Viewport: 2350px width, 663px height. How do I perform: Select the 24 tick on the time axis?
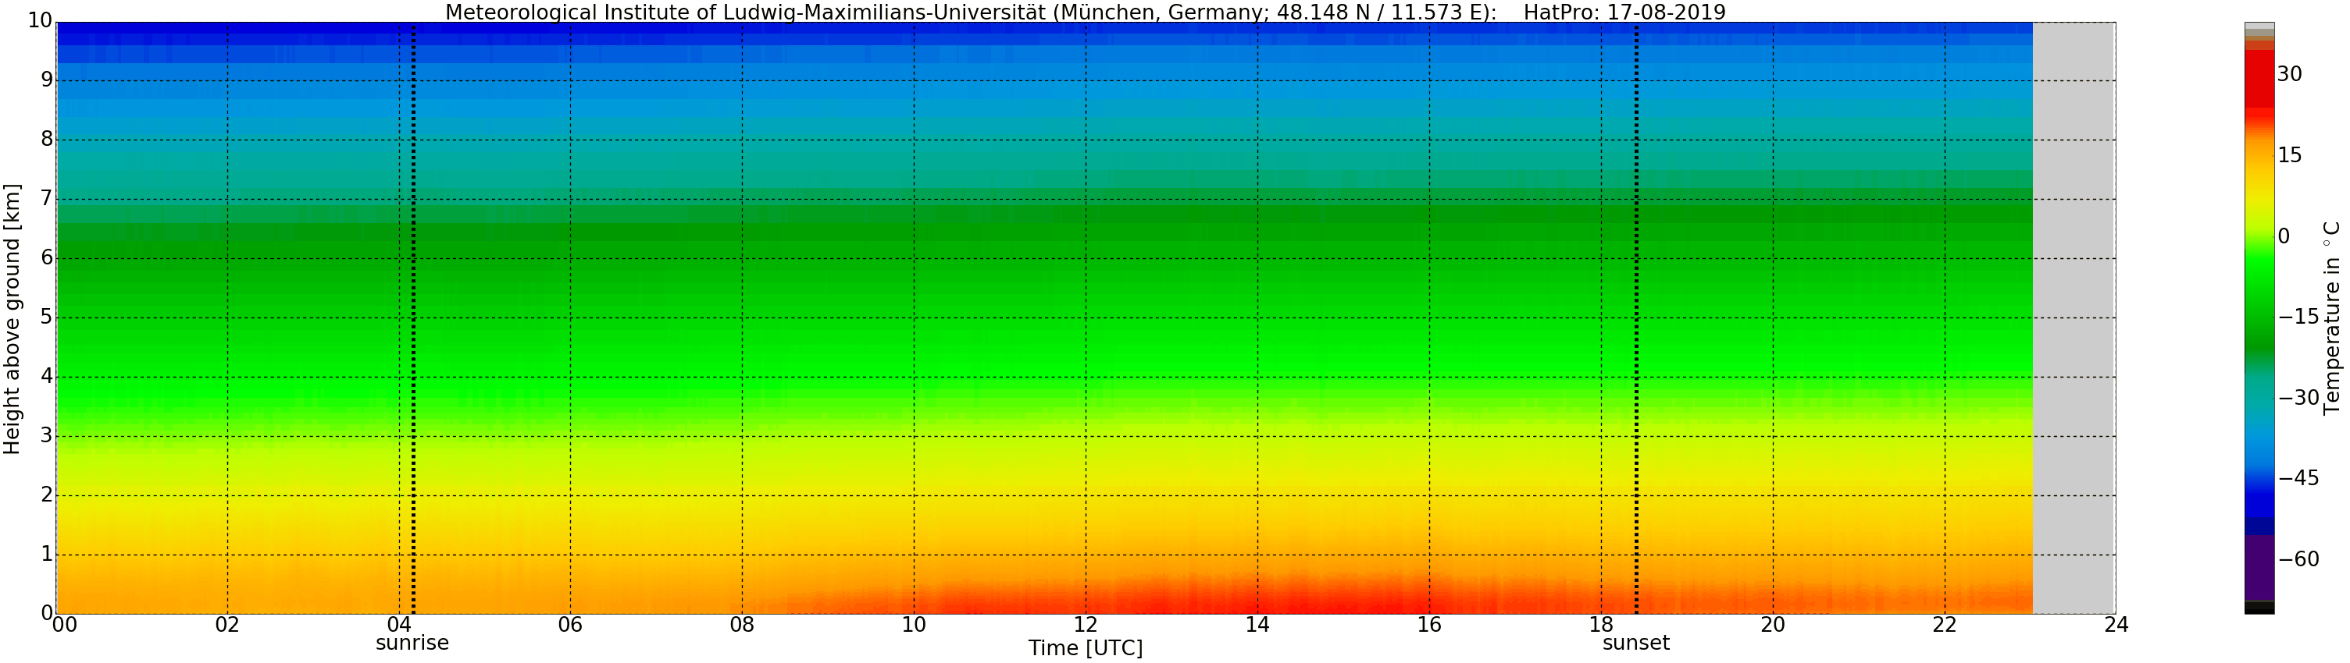pyautogui.click(x=2116, y=625)
